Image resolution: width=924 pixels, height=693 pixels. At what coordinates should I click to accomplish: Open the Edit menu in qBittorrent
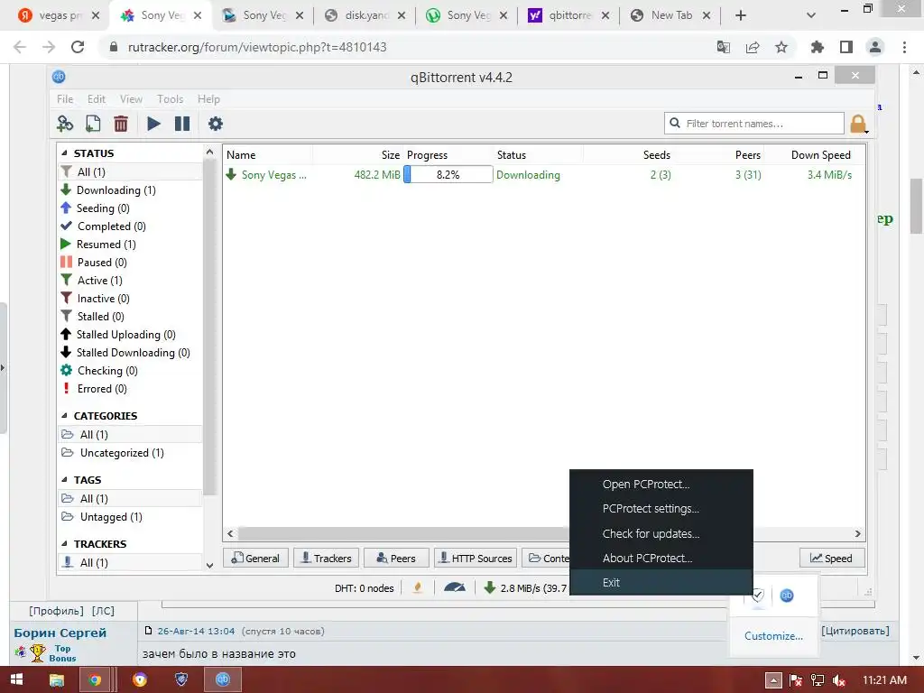click(x=96, y=99)
